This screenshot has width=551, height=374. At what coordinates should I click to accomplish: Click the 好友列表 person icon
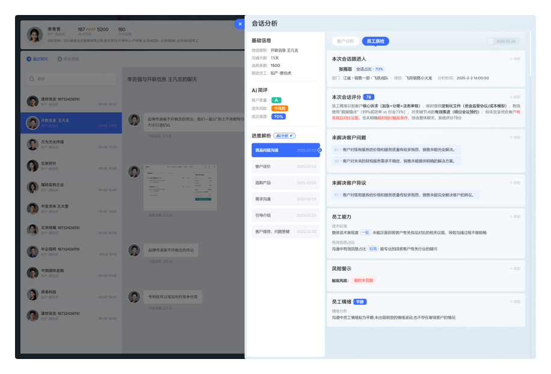click(x=59, y=59)
